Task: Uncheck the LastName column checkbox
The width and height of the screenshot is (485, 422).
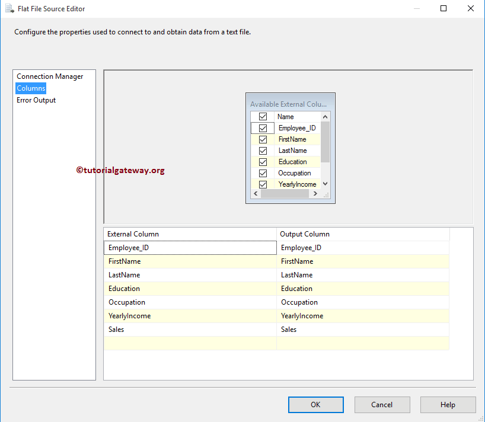Action: (x=263, y=151)
